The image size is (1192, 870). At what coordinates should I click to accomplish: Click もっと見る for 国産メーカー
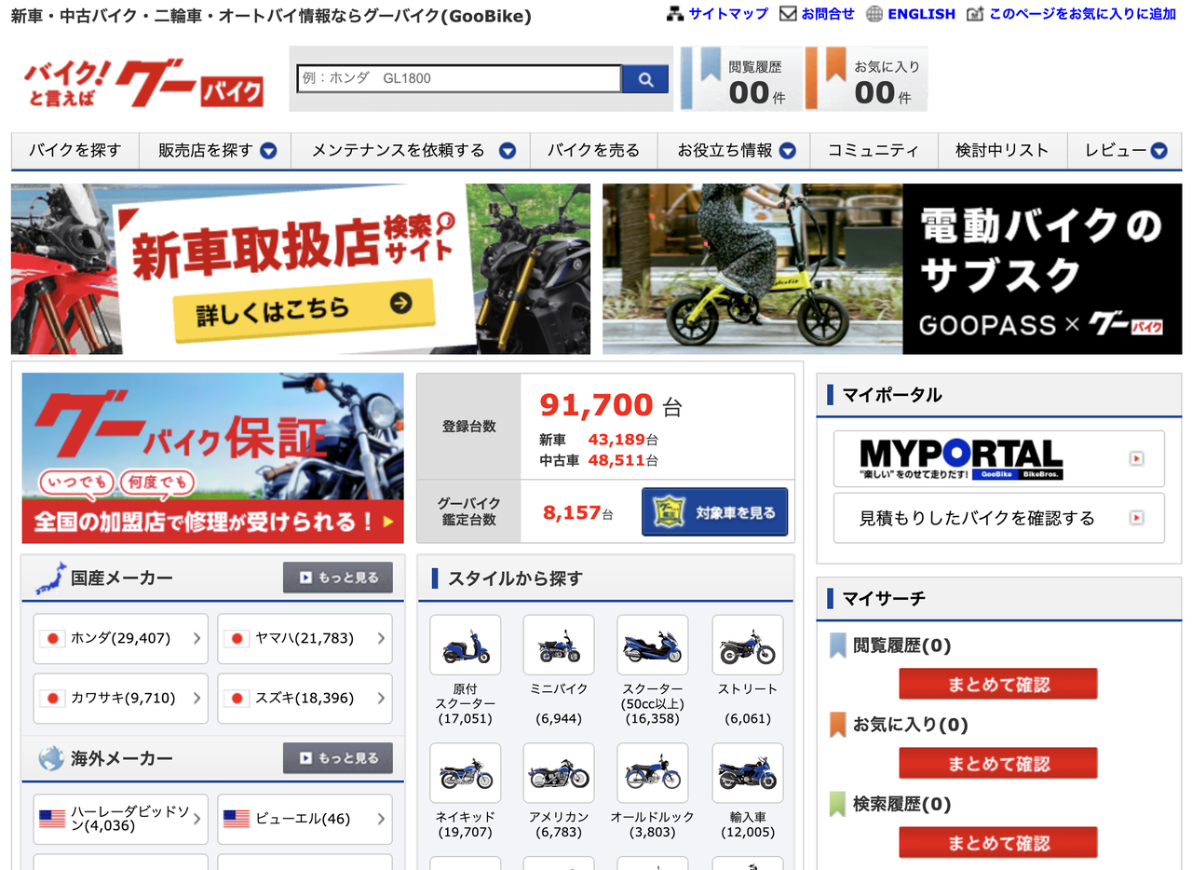338,578
